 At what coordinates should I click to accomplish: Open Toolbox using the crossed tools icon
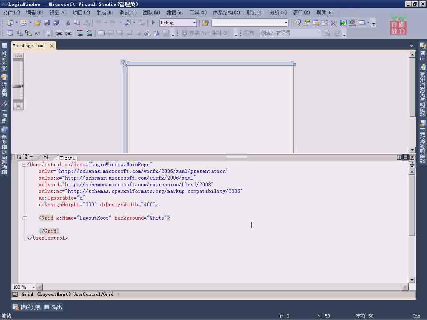pos(334,23)
